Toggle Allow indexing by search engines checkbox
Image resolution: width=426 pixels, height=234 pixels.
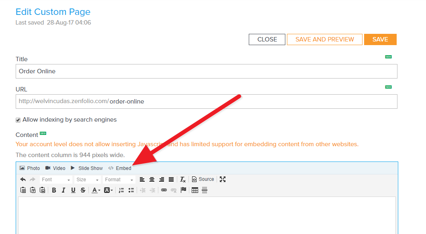[18, 120]
